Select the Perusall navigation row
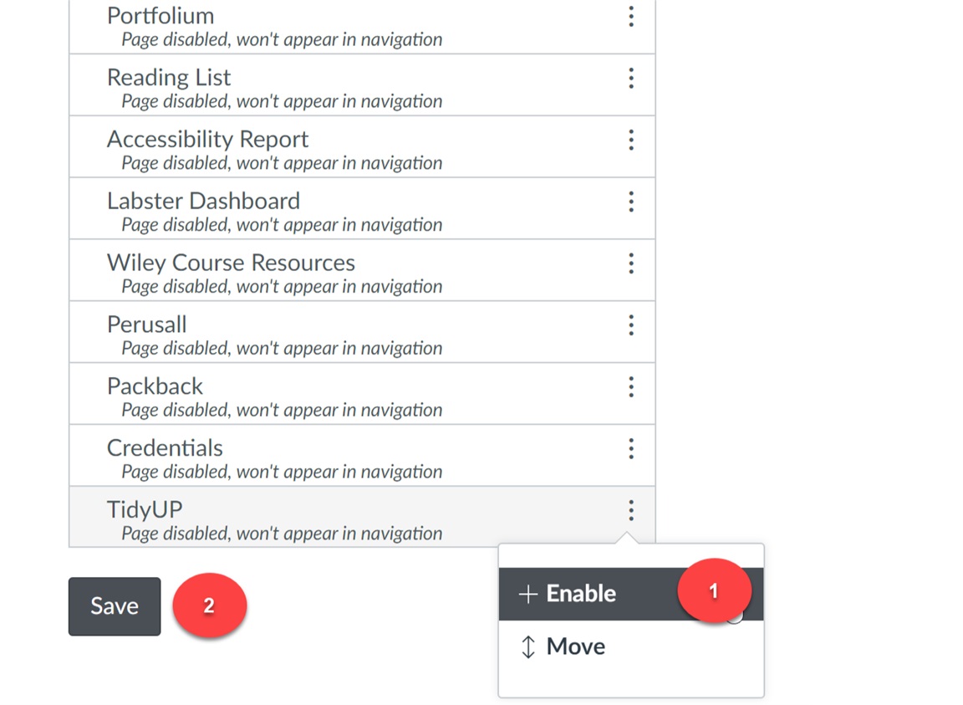This screenshot has height=705, width=963. tap(362, 331)
